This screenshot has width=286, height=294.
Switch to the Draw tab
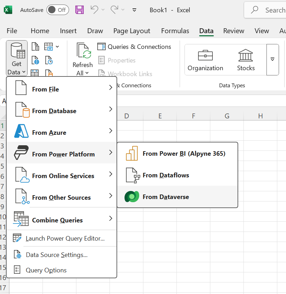(x=95, y=31)
